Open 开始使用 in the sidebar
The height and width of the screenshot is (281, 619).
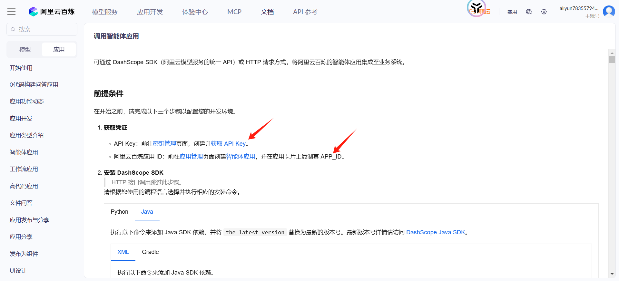(21, 68)
